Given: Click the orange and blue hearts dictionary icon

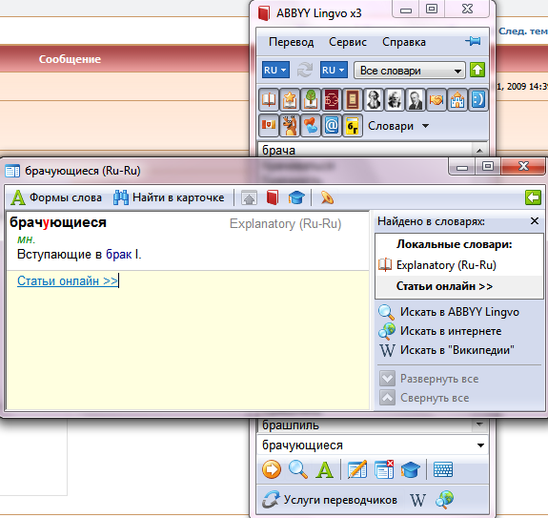Looking at the screenshot, I should pos(311,125).
